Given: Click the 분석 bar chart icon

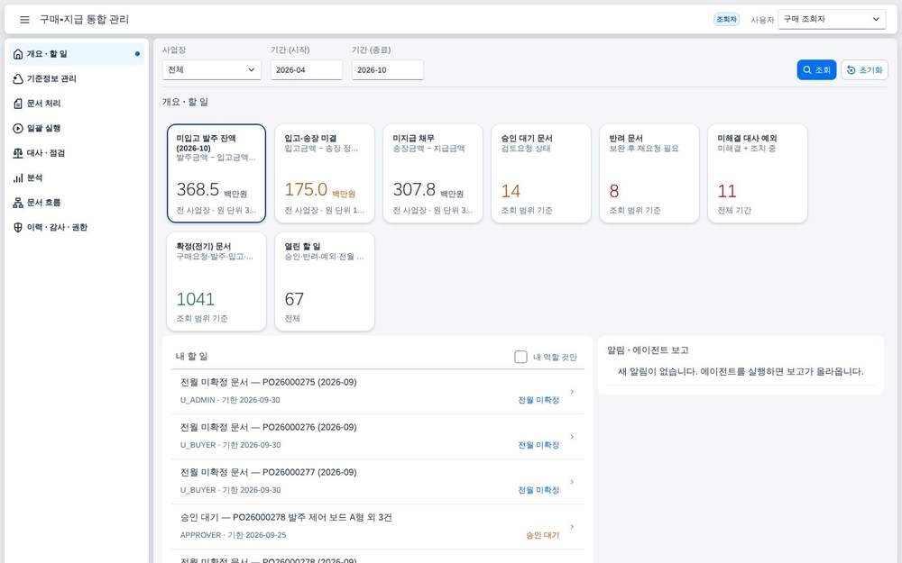Looking at the screenshot, I should click(18, 177).
